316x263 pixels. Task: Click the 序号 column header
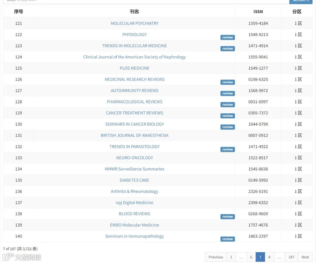(x=18, y=12)
